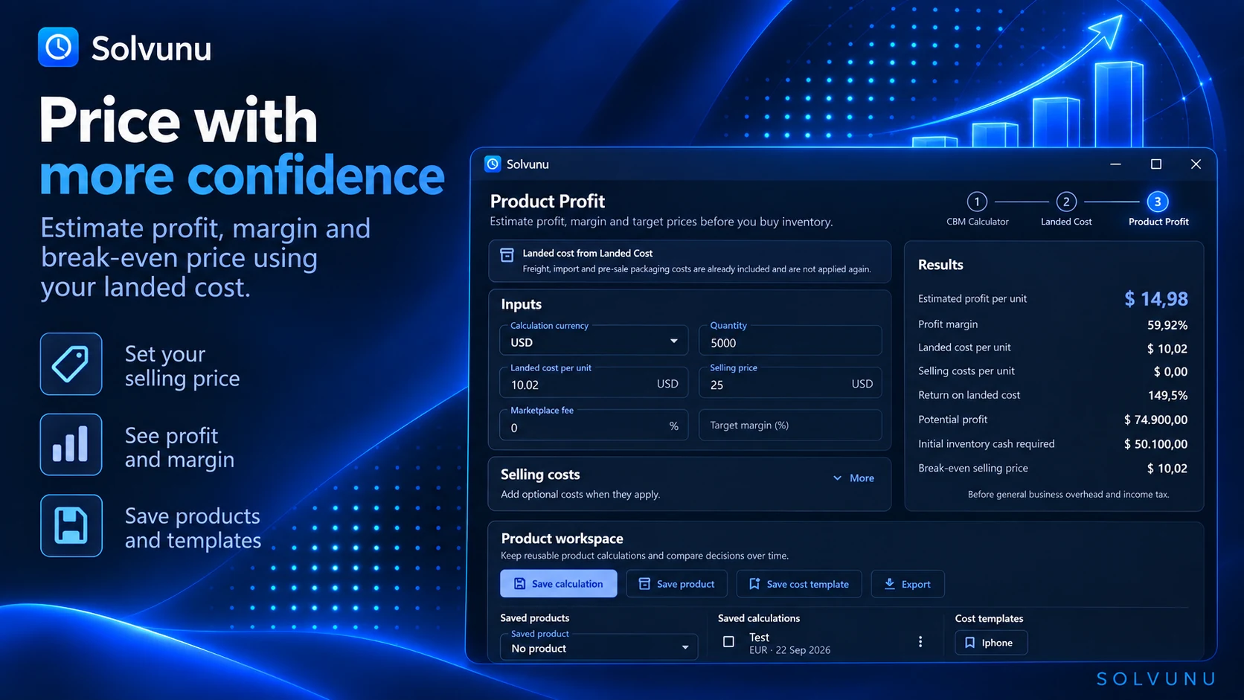The image size is (1244, 700).
Task: Select the Iphone cost template chip
Action: (x=991, y=643)
